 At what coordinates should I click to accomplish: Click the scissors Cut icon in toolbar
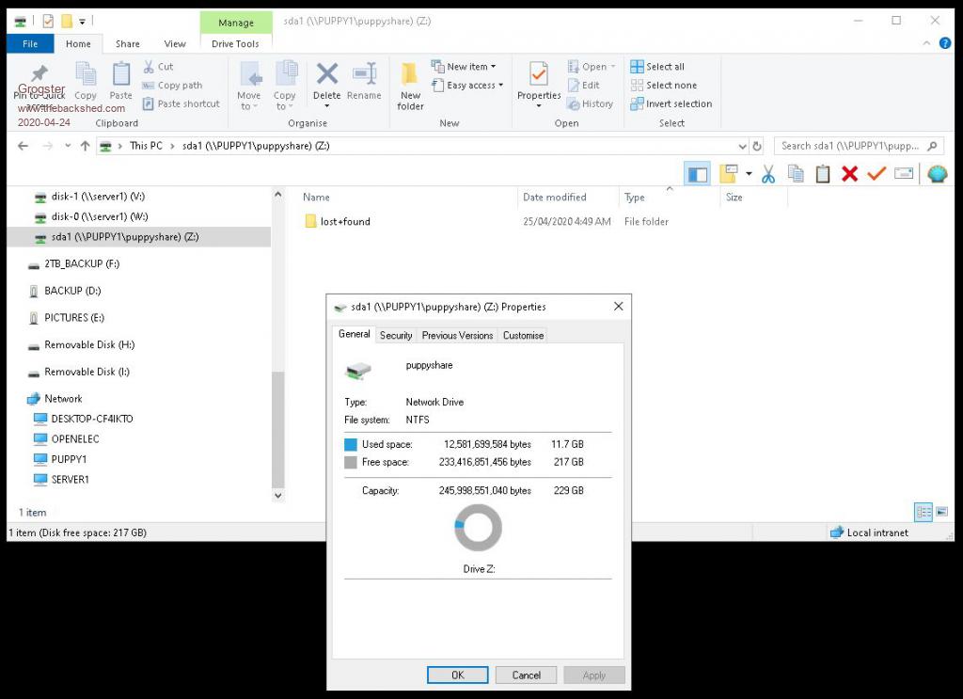[x=767, y=174]
